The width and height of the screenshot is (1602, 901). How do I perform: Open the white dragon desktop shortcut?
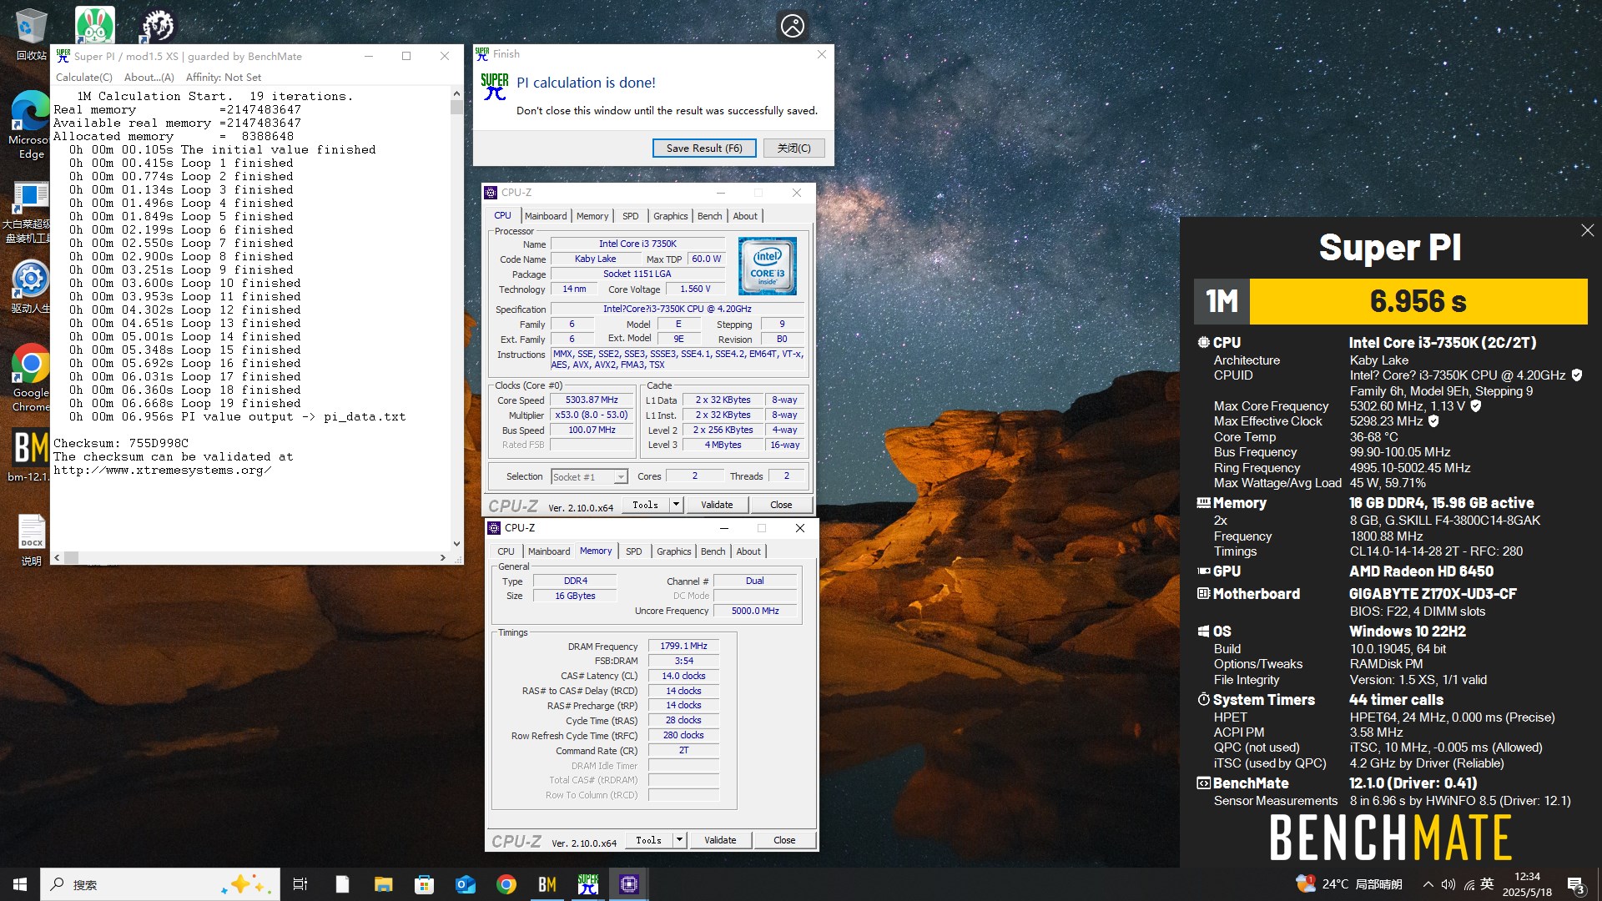[x=158, y=25]
